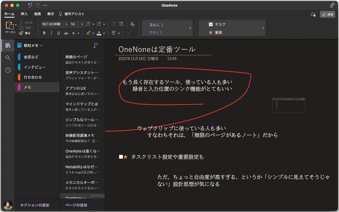Switch to the 挿入 tab
339x212 pixels.
[24, 14]
